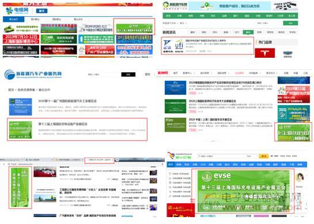Screen dimensions: 314x224
Task: Click the green globe logo of 新能源汽车网
Action: 166,5
